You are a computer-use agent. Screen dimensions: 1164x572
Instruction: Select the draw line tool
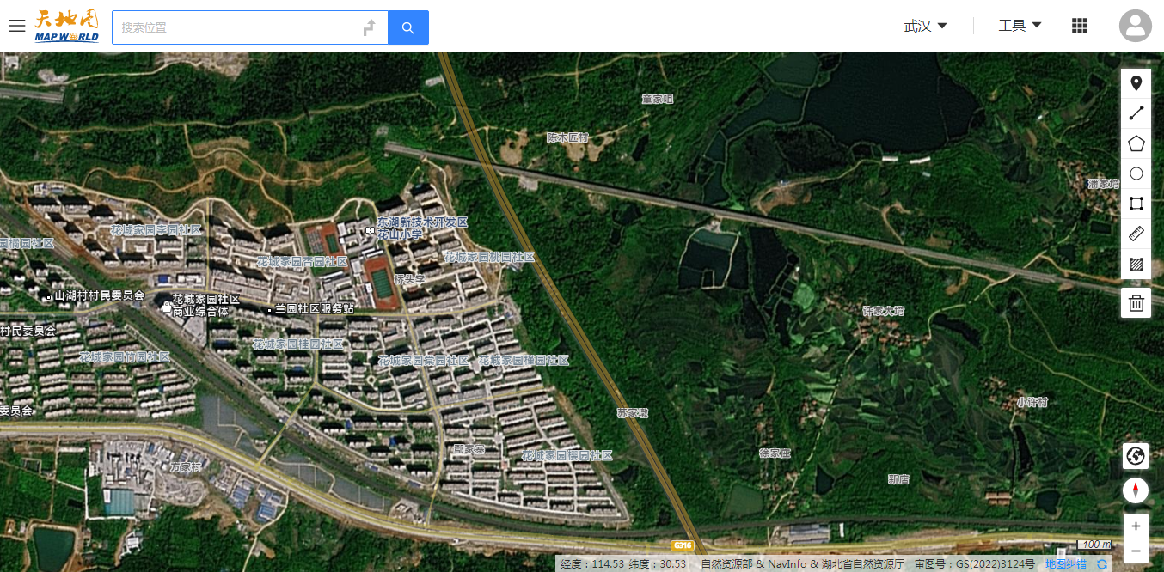[x=1136, y=113]
